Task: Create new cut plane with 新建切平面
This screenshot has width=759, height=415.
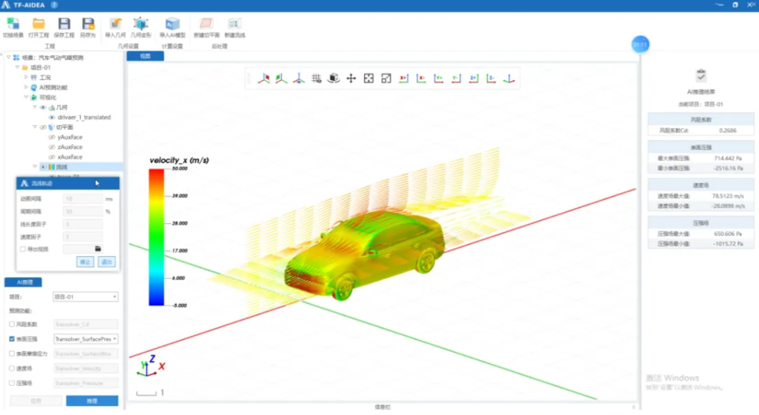Action: tap(206, 27)
